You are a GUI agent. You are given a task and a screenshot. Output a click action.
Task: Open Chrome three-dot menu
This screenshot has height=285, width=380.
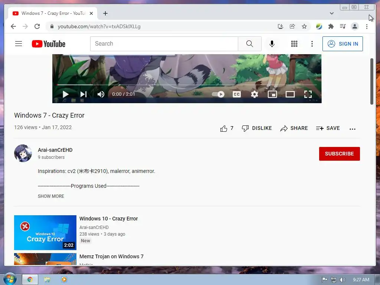(367, 26)
